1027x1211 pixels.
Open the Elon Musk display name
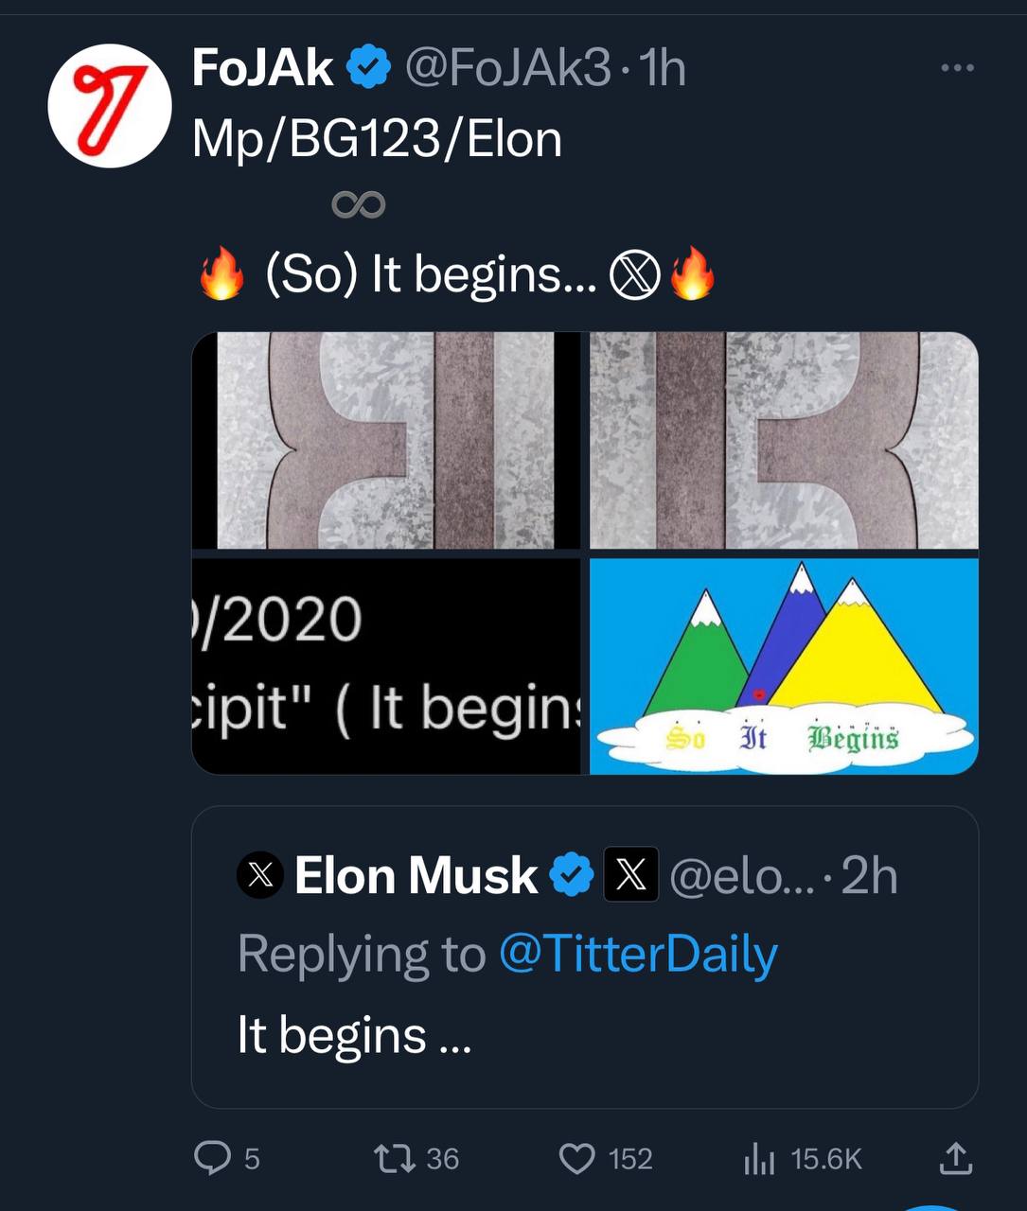point(416,875)
